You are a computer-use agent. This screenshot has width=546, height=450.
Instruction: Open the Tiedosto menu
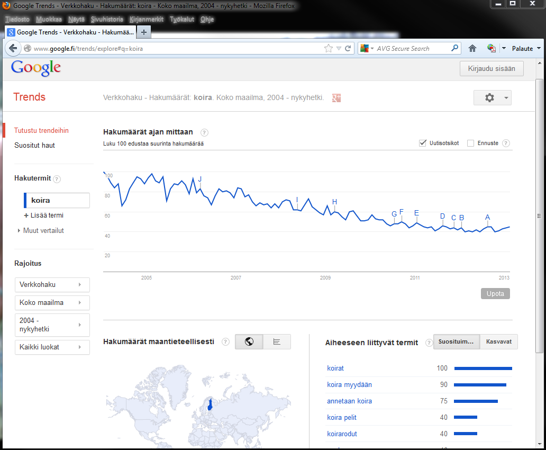[17, 19]
